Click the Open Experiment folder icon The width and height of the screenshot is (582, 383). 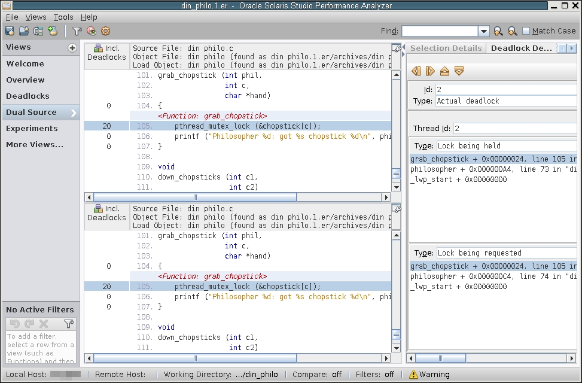pyautogui.click(x=24, y=31)
